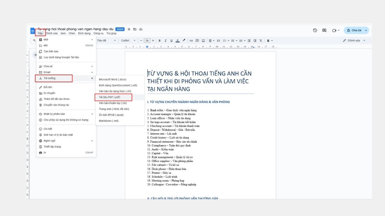Toggle bold formatting
The height and width of the screenshot is (216, 385).
159,41
